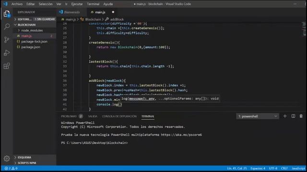
Task: Click the unsaved dot on main.js tab
Action: [113, 12]
